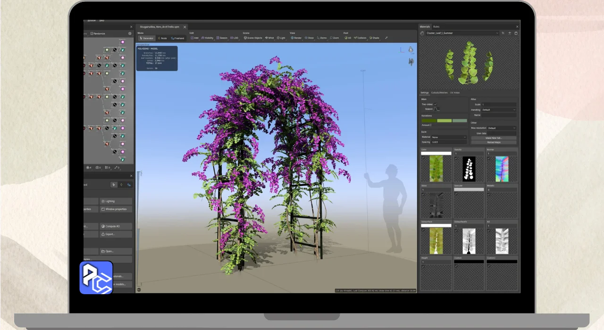Screen dimensions: 604x330
Task: Toggle the AO post effect icon
Action: [348, 38]
